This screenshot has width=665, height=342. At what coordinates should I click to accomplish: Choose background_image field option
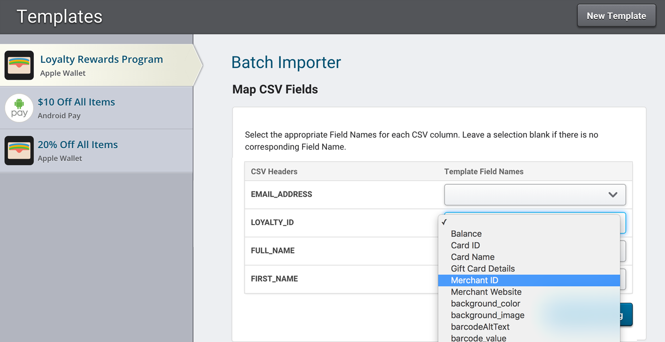[487, 315]
